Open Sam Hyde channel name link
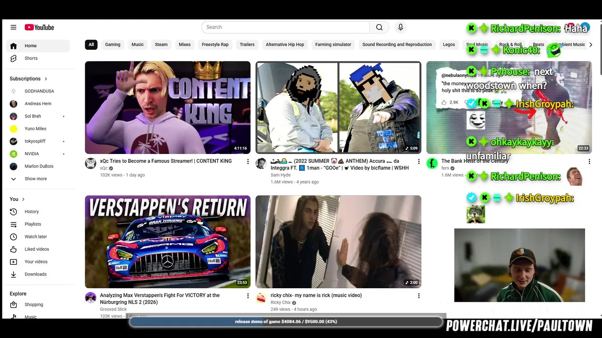 (x=281, y=175)
